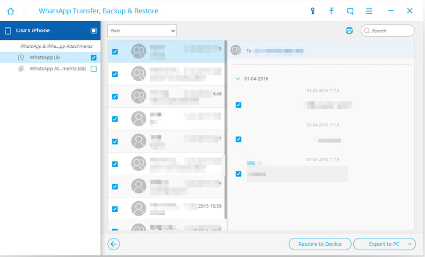Click the paperclip attachments icon in sidebar

point(21,69)
